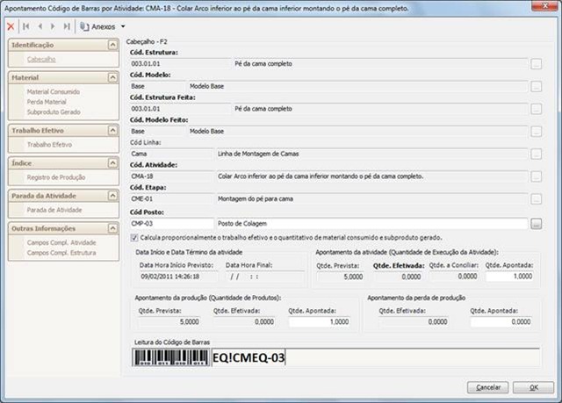The width and height of the screenshot is (562, 403).
Task: Click Linha de Montagem de Camas text
Action: tap(258, 154)
